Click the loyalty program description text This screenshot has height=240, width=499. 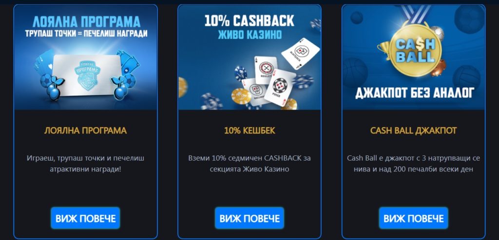[x=85, y=164]
